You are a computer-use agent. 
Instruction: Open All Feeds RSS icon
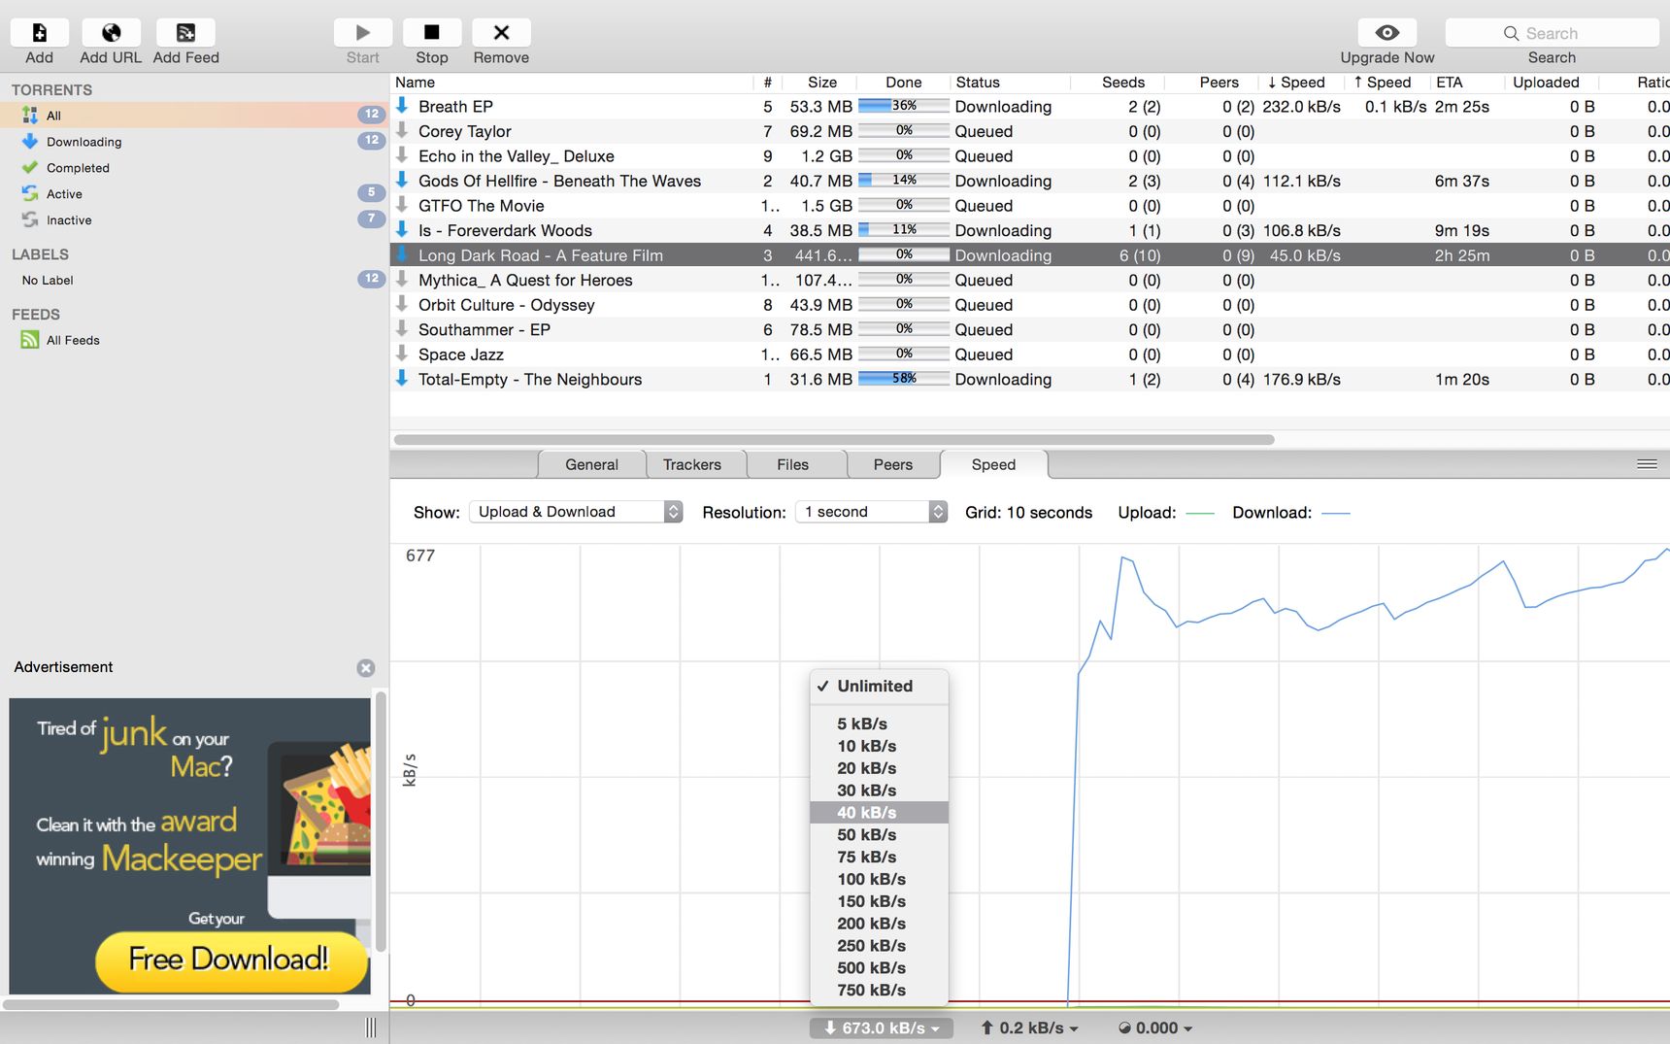(x=30, y=340)
